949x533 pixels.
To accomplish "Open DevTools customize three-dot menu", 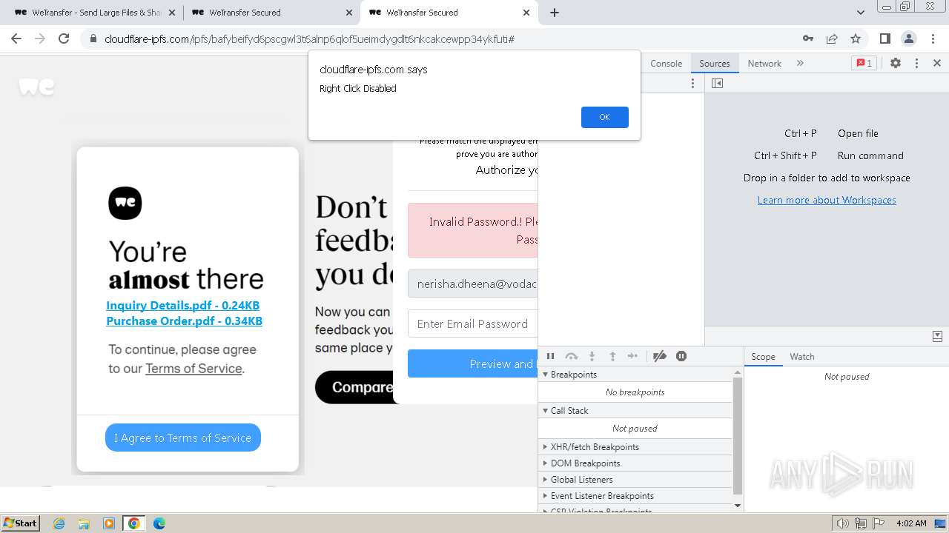I will [916, 64].
